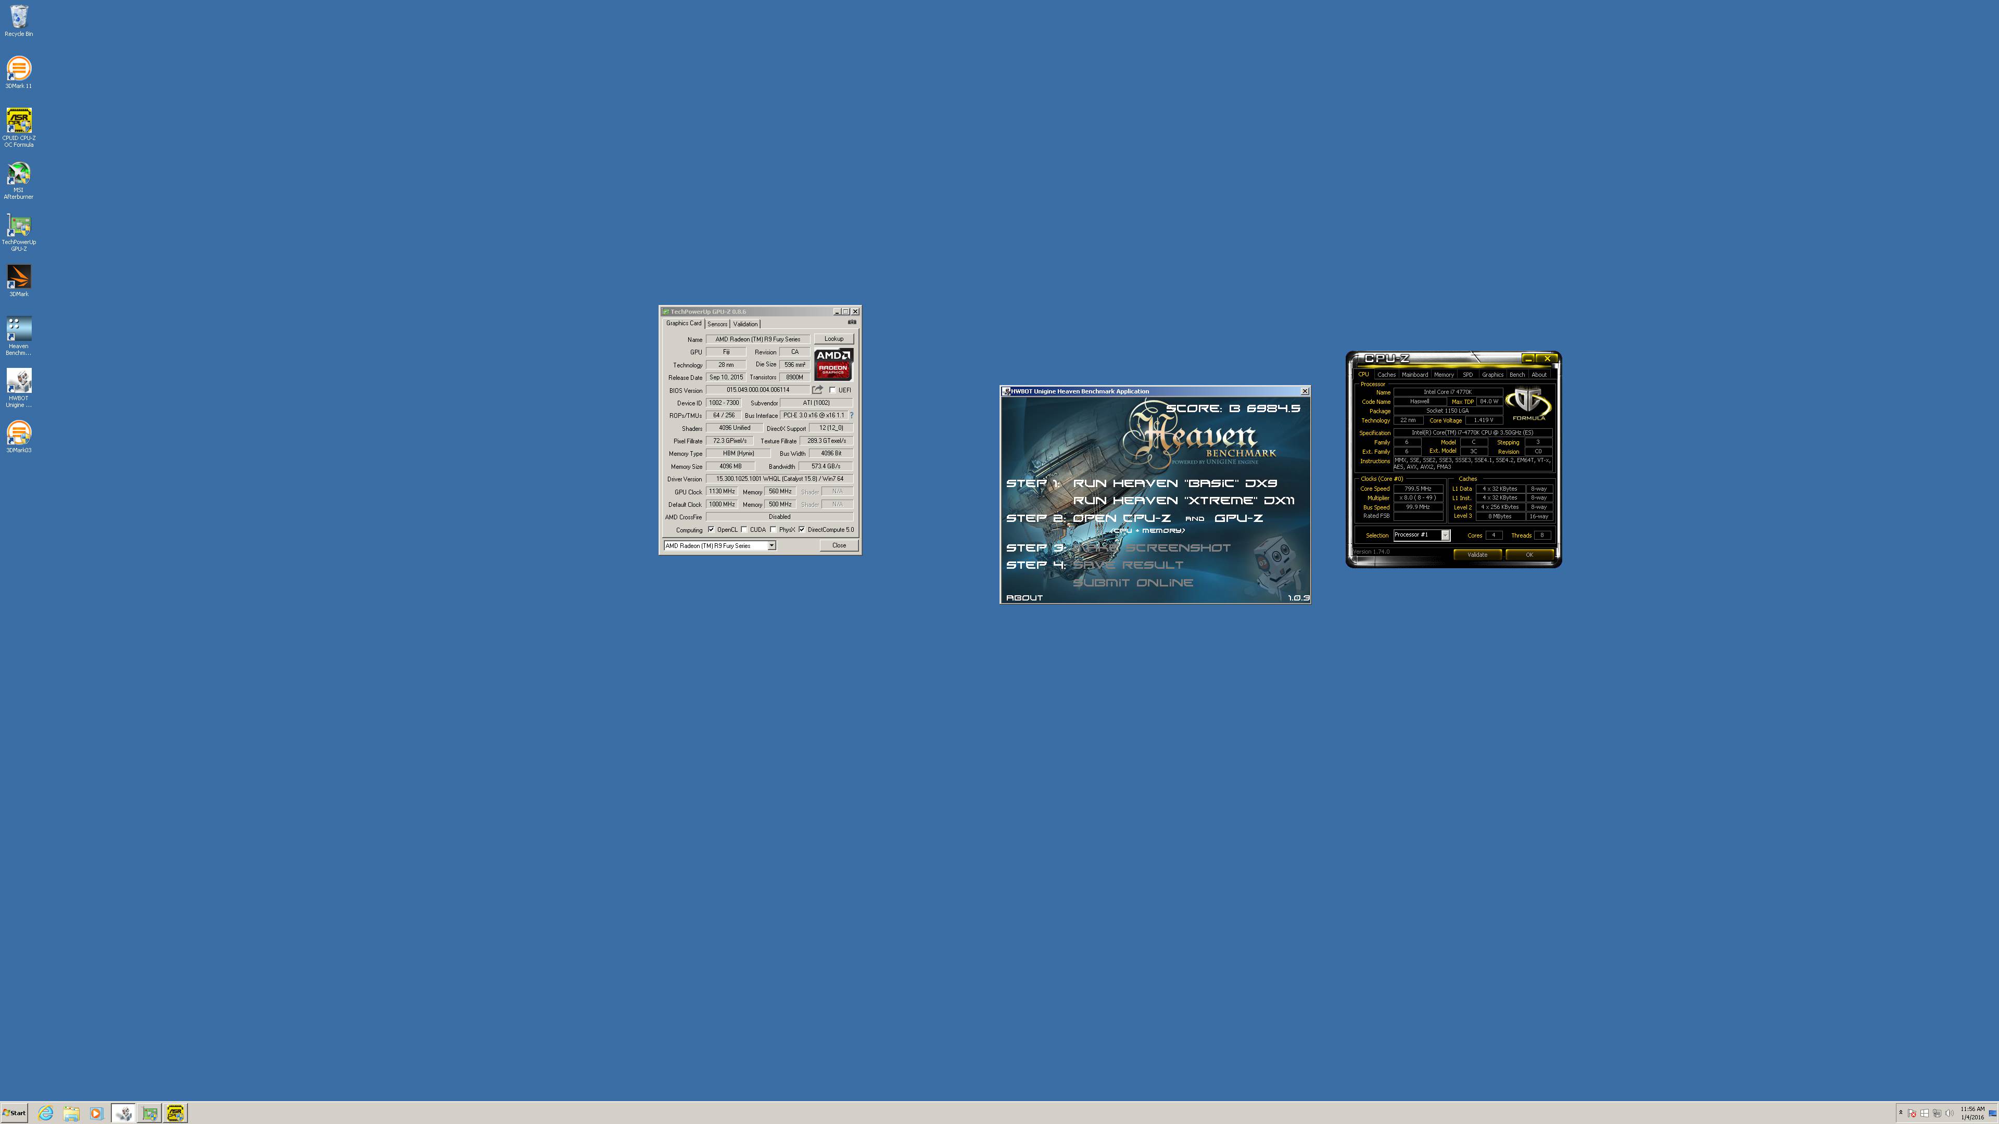Open the About tab in CPU-Z
1999x1124 pixels.
point(1539,375)
